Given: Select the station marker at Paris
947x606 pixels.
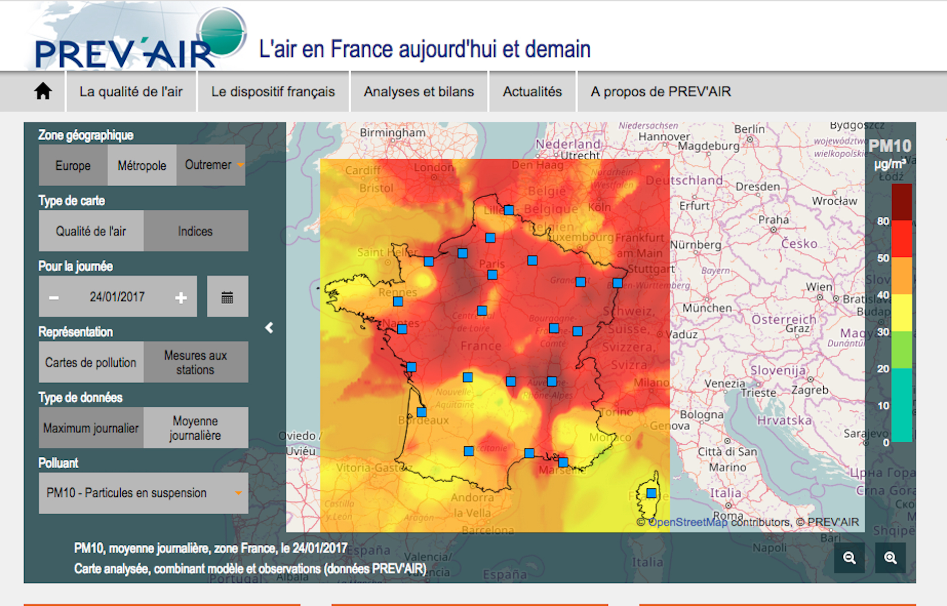Looking at the screenshot, I should pos(493,274).
